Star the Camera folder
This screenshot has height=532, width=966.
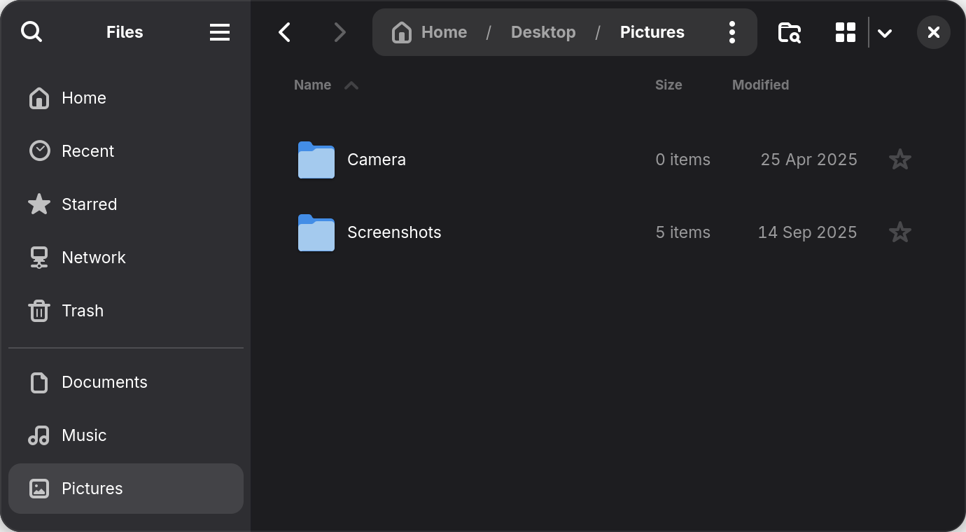coord(899,160)
